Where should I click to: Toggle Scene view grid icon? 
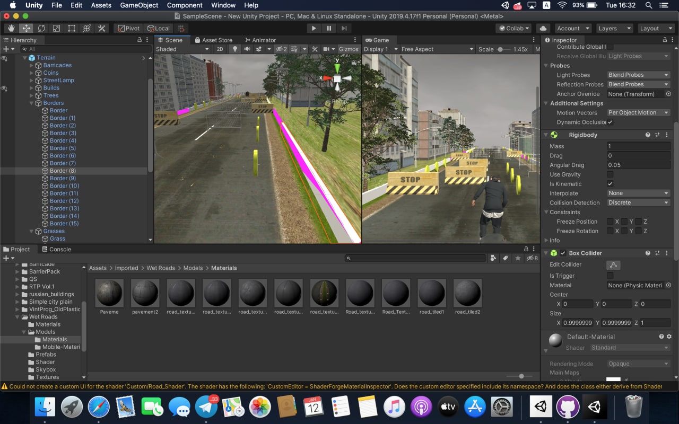click(x=295, y=49)
